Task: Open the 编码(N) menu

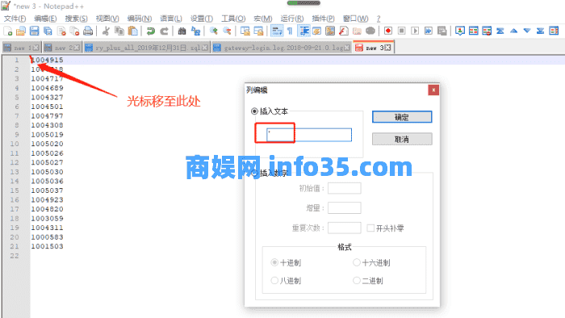Action: click(x=140, y=19)
